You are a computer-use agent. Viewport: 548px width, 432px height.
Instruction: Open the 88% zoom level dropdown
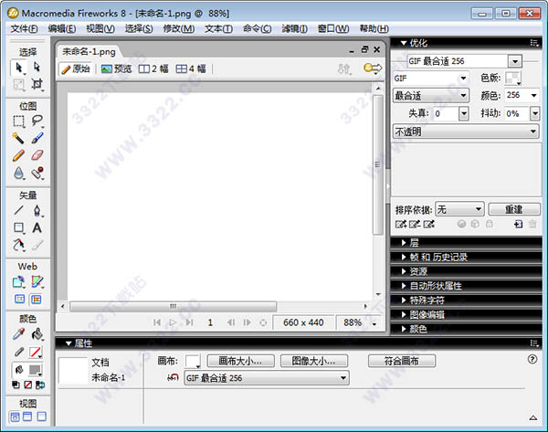[374, 323]
